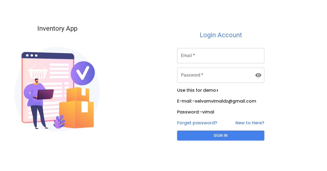Follow the New to Here link

point(250,123)
